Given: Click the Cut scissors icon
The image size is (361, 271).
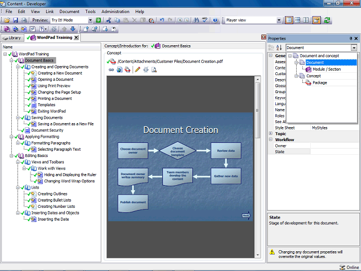Looking at the screenshot, I should click(109, 20).
